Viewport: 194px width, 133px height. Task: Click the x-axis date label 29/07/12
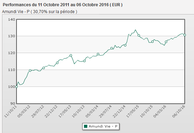click(37, 111)
